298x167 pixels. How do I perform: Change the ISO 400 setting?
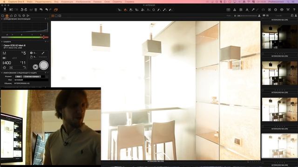(x=7, y=63)
